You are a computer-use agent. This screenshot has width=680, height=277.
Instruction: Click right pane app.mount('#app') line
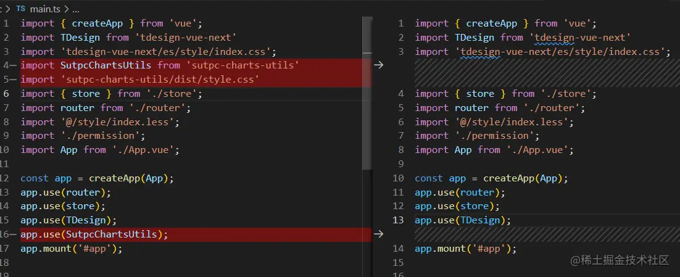466,249
